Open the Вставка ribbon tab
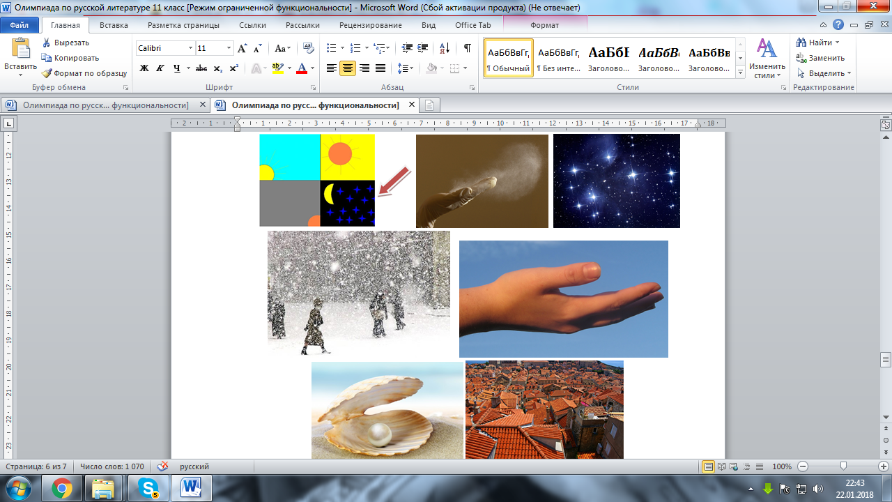This screenshot has width=892, height=502. point(114,25)
